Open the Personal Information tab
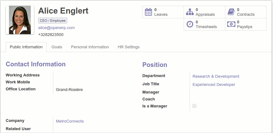This screenshot has height=133, width=273. pos(90,47)
